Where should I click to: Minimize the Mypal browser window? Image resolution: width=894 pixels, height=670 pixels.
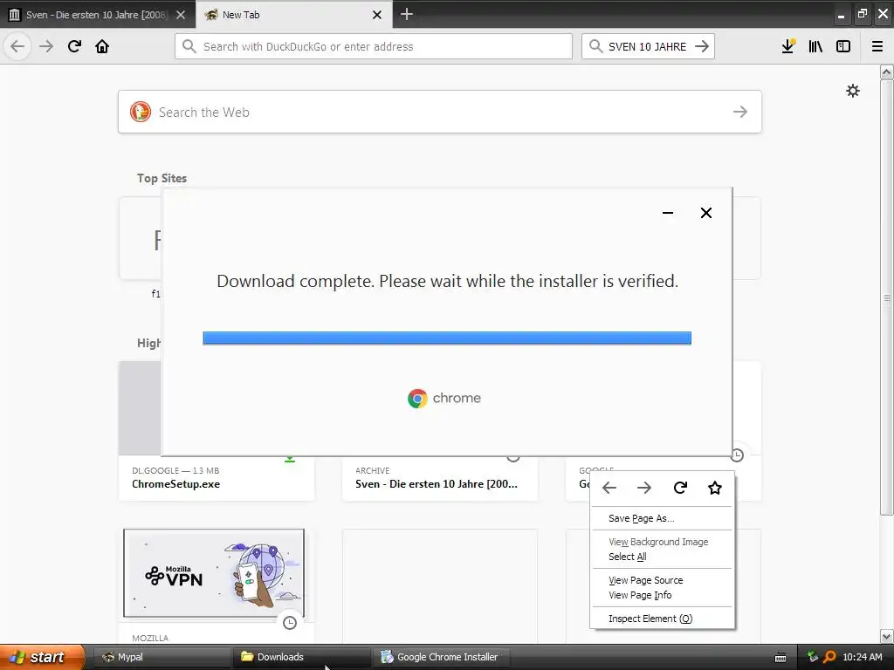841,15
